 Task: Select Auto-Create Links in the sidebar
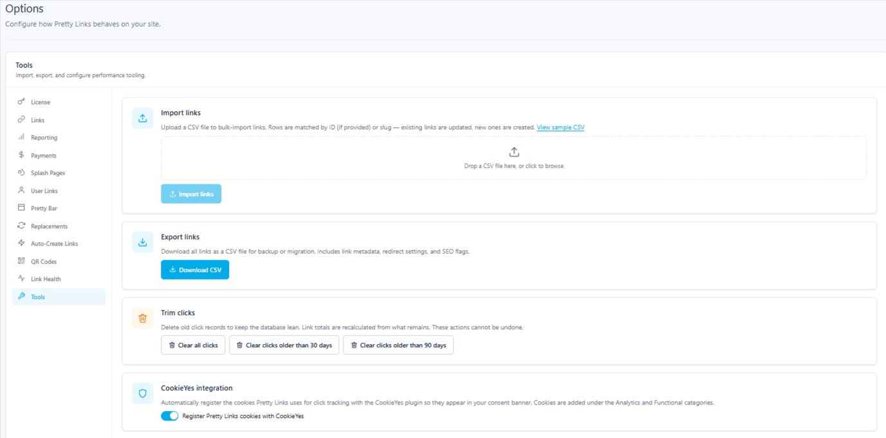pos(59,244)
